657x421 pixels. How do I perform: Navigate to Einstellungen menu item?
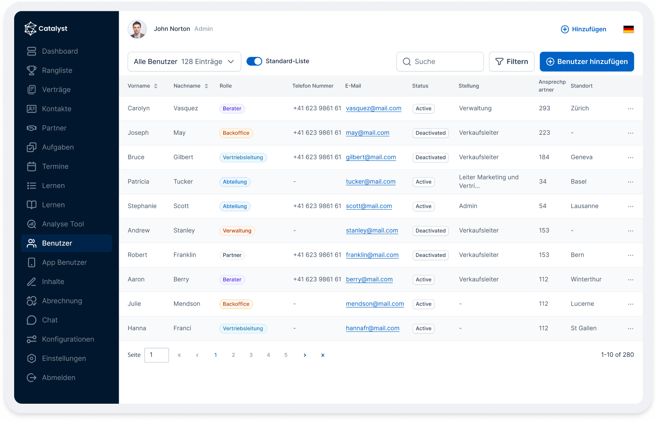point(64,359)
